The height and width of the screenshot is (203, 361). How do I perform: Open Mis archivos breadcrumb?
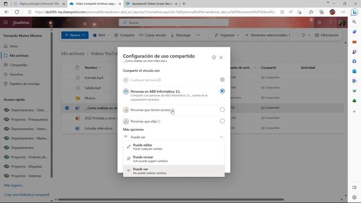tap(73, 54)
